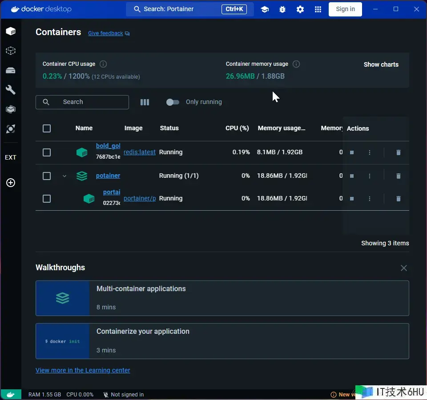Screen dimensions: 427x400
Task: Select the bold_gol container checkbox
Action: pos(47,152)
